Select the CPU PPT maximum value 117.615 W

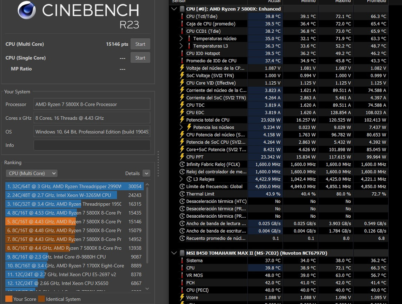(x=340, y=157)
